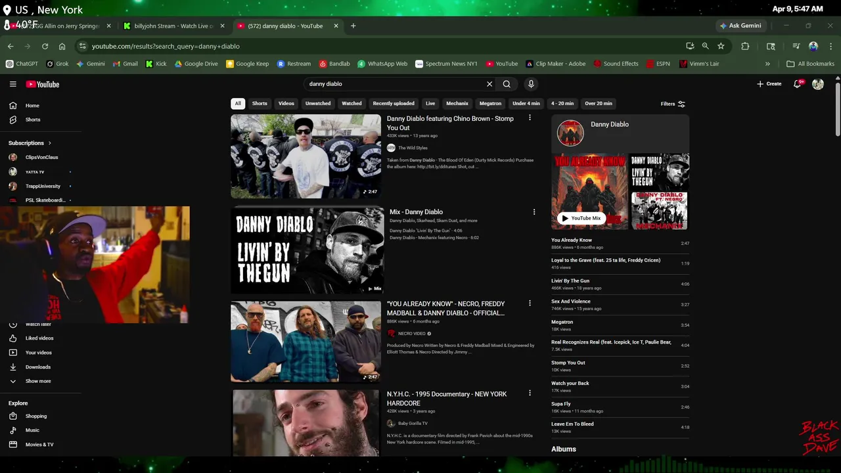Click the YouTube logo
841x473 pixels.
tap(43, 84)
